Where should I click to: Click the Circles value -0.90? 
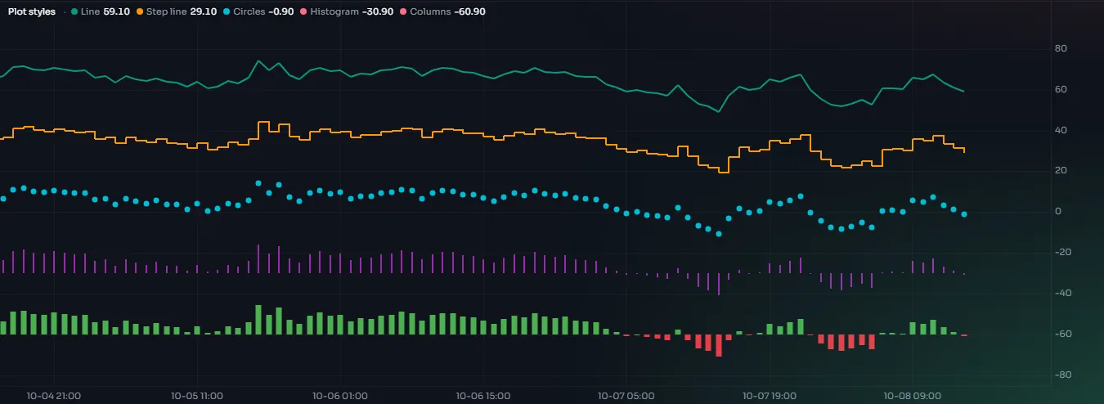[x=281, y=12]
